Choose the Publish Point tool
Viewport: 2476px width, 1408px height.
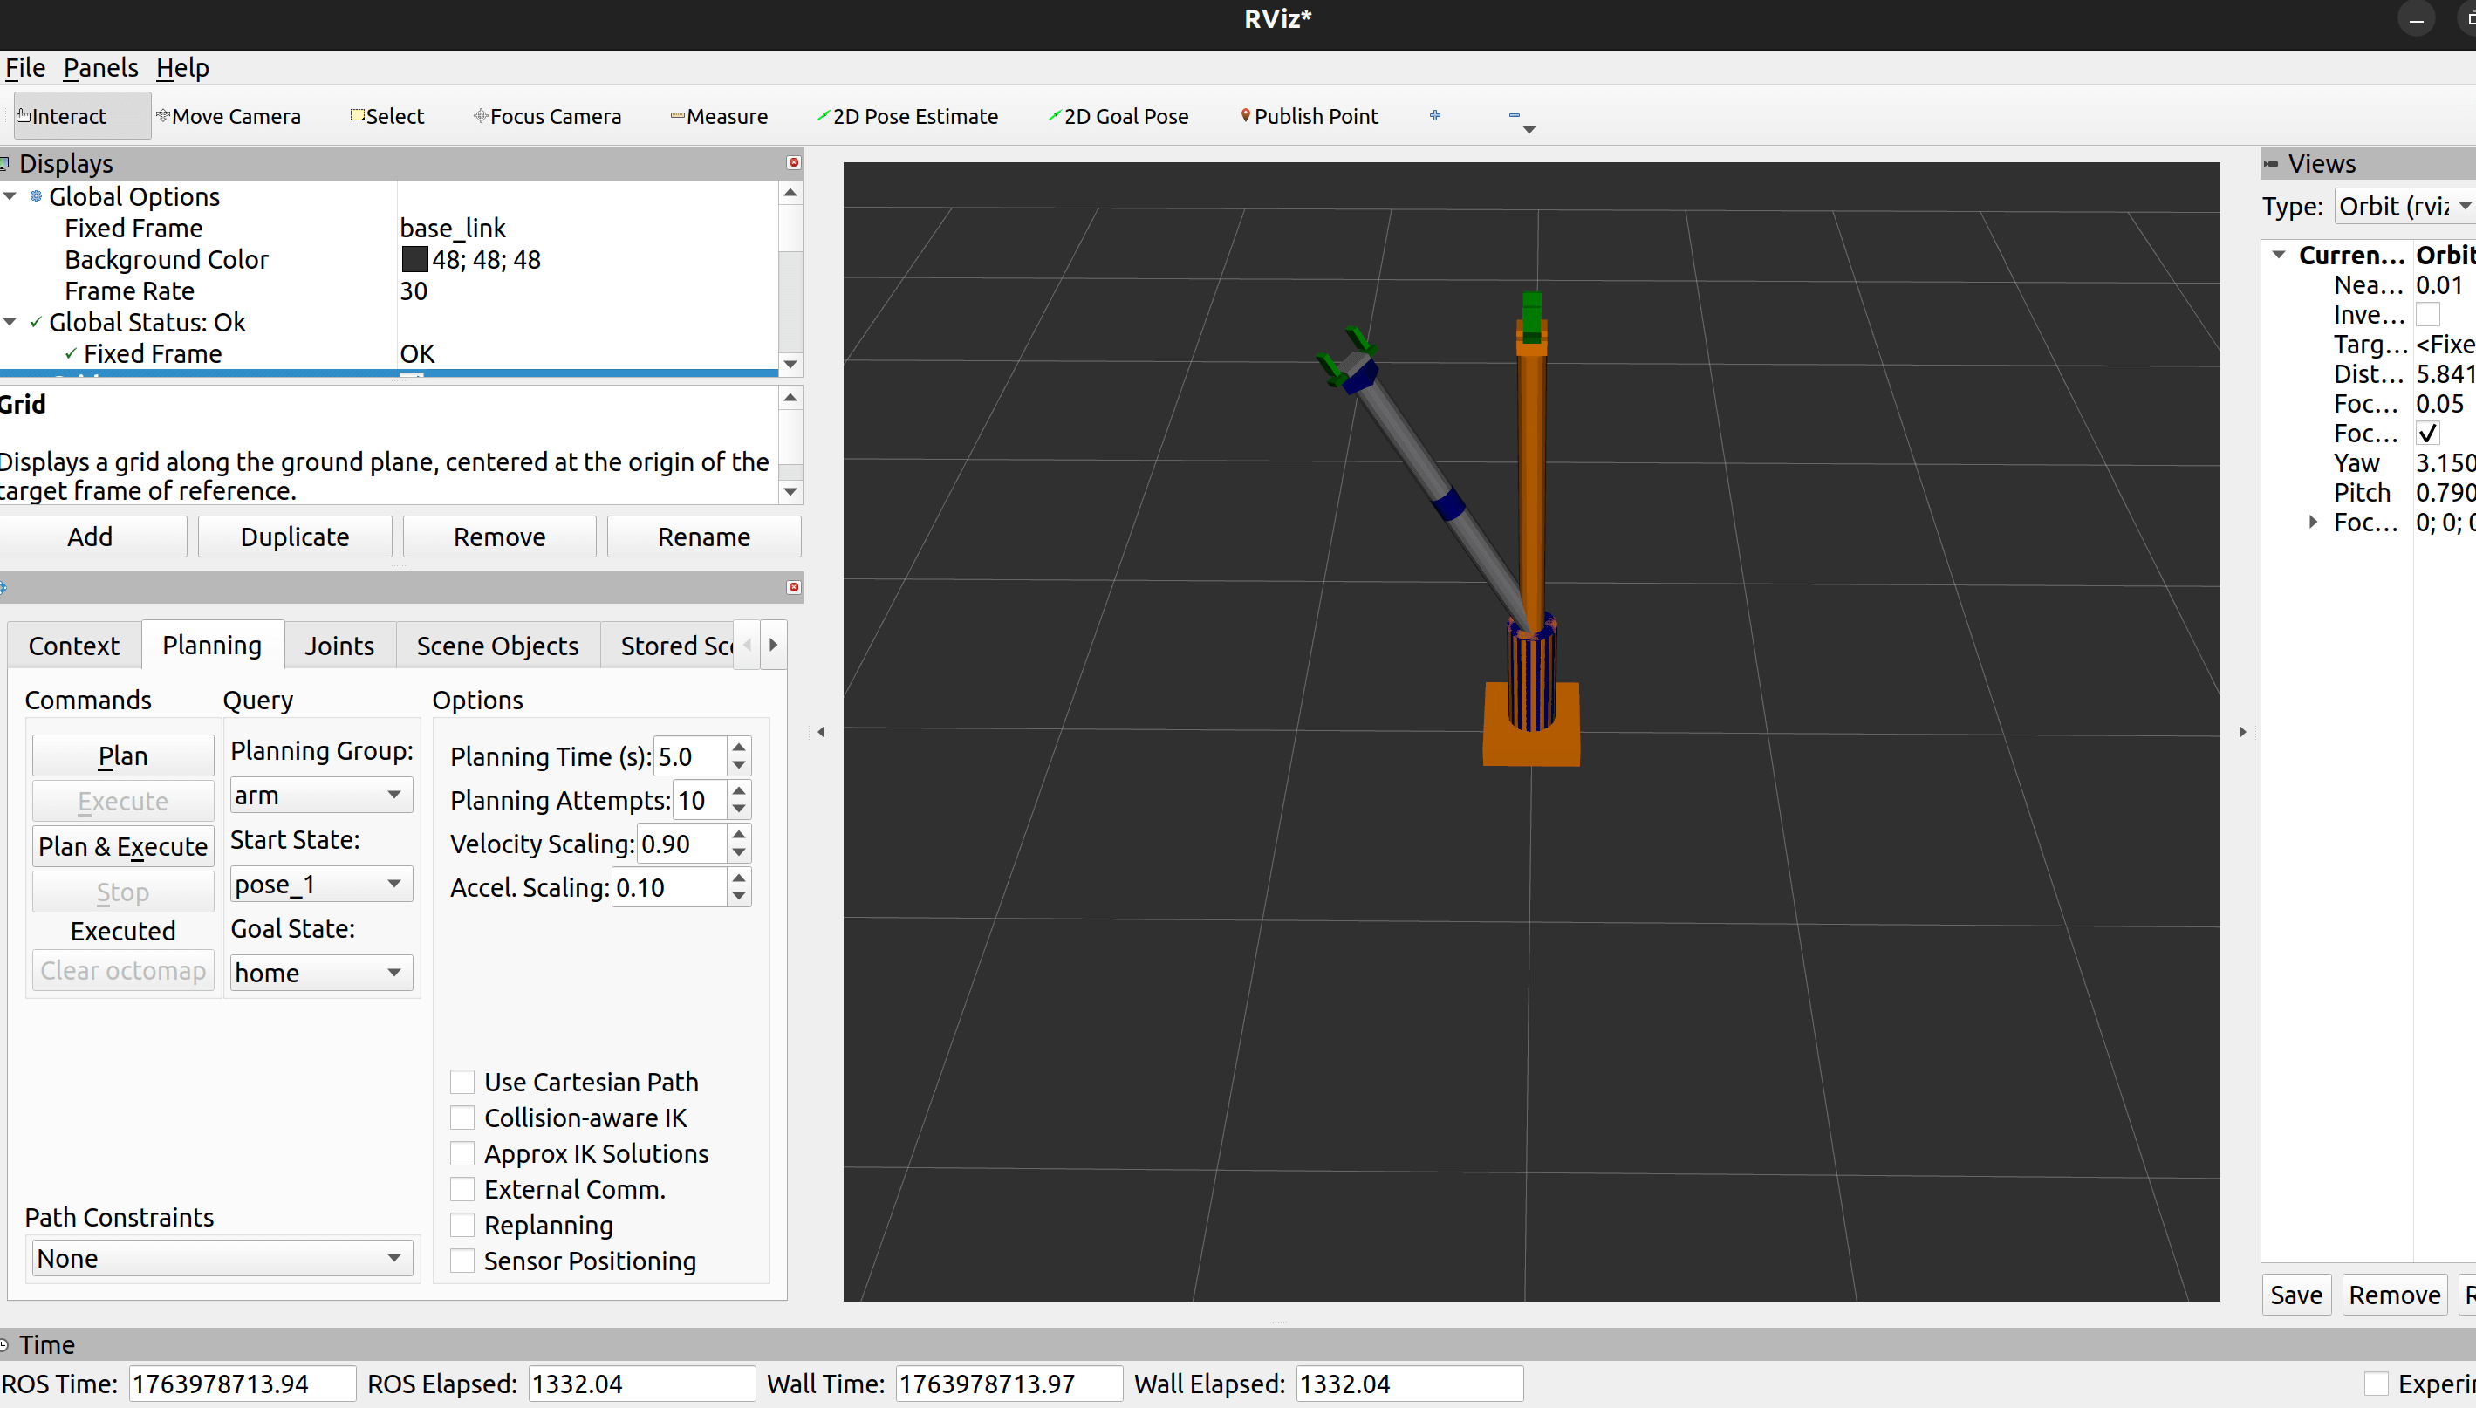[1310, 116]
